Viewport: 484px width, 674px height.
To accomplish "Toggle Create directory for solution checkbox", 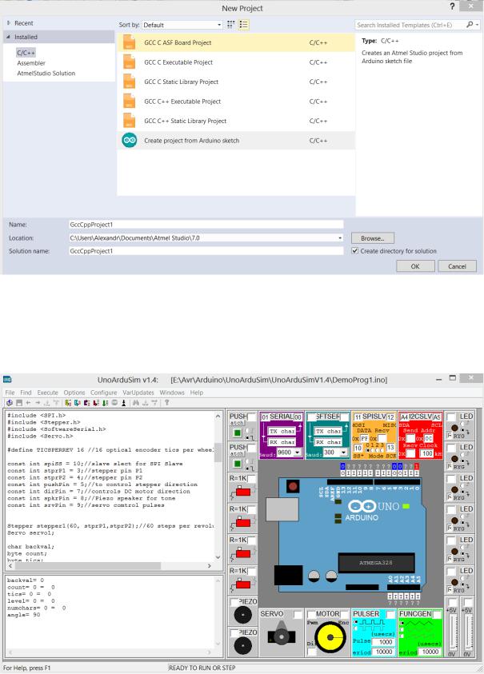I will tap(355, 250).
